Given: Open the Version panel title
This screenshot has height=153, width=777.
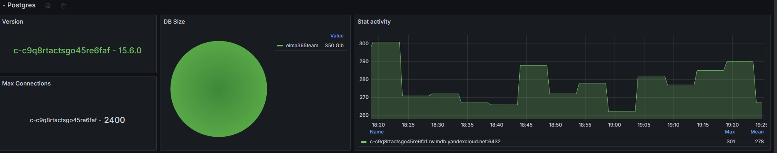Looking at the screenshot, I should point(13,22).
